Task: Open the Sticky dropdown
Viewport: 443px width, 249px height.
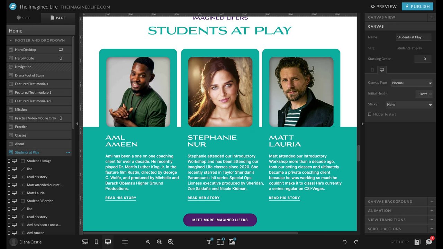Action: coord(409,104)
